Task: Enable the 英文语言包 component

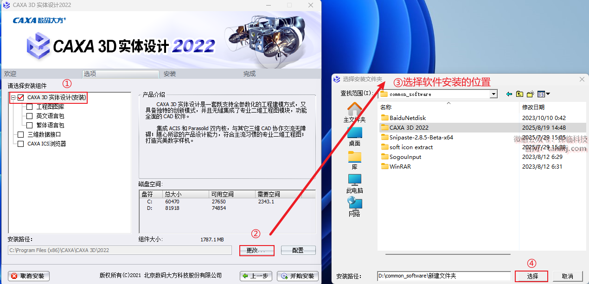Action: [30, 116]
